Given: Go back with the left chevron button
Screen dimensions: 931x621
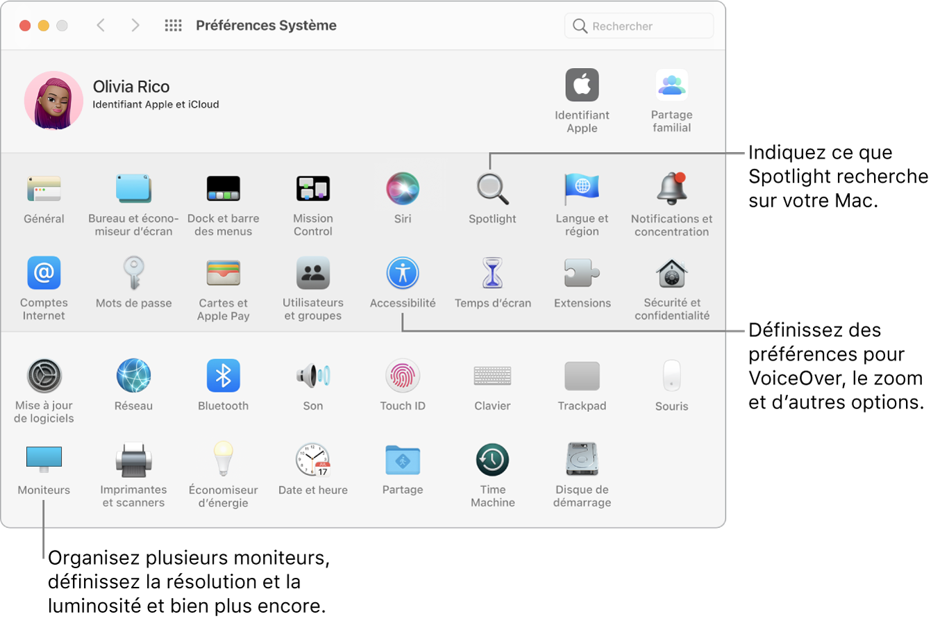Looking at the screenshot, I should [101, 26].
